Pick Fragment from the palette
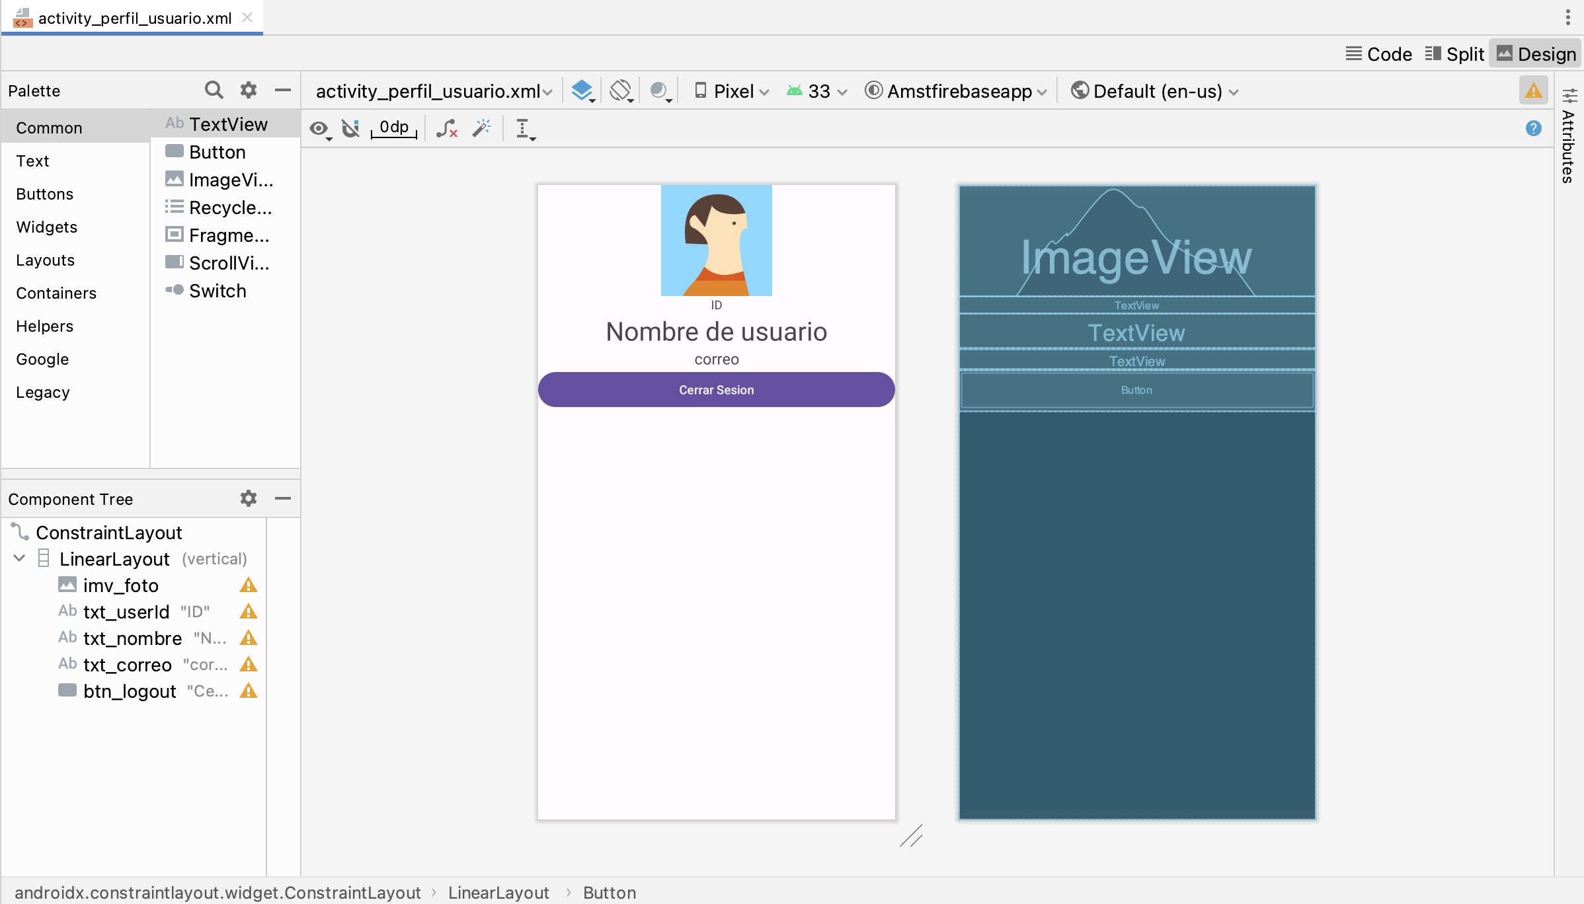This screenshot has height=904, width=1584. [x=225, y=235]
